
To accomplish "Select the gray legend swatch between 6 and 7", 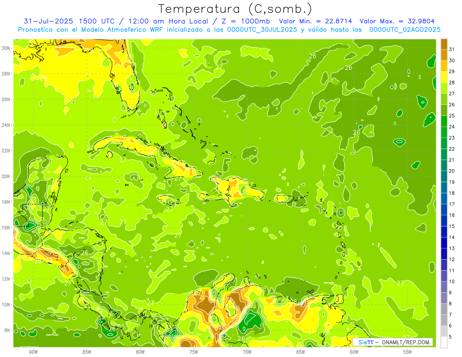I will pyautogui.click(x=444, y=320).
